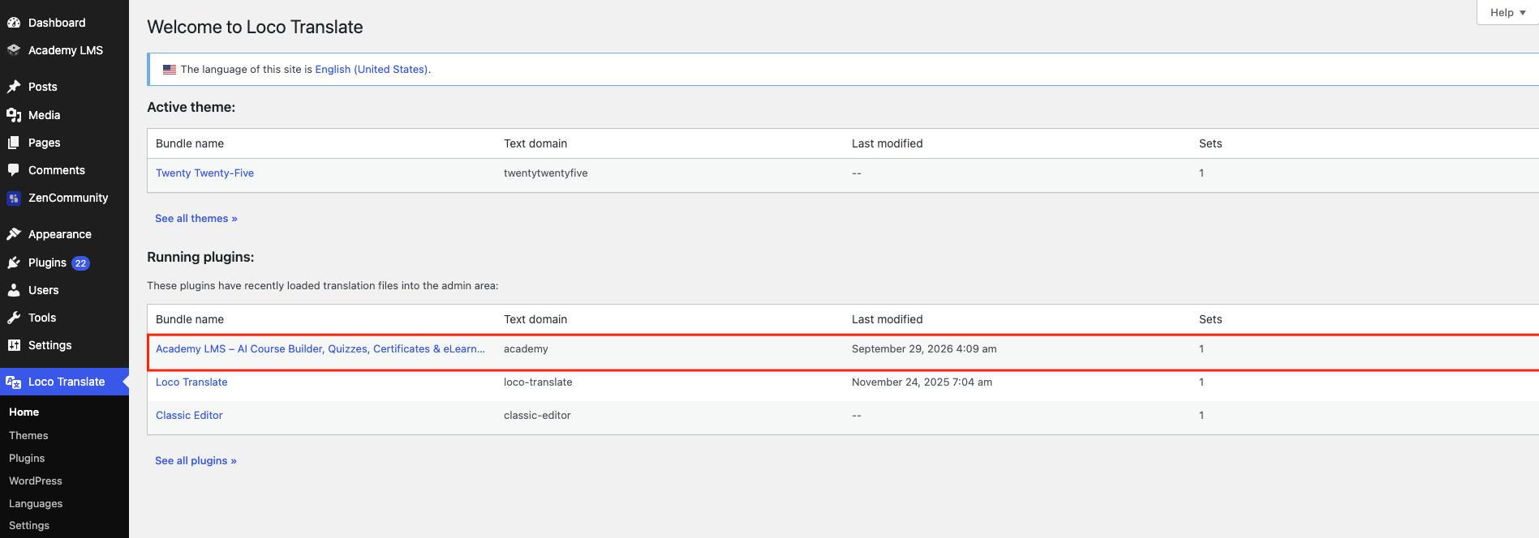The height and width of the screenshot is (538, 1539).
Task: Click the Welcome to Loco Translate heading
Action: (255, 27)
